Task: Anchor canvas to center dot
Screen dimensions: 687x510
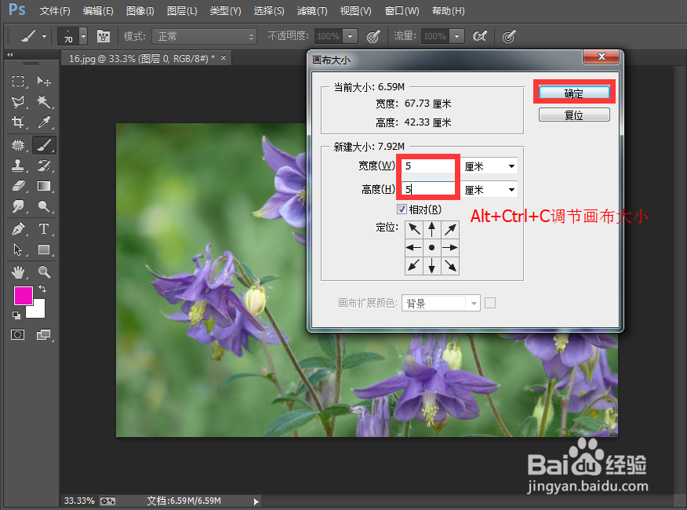Action: point(431,247)
